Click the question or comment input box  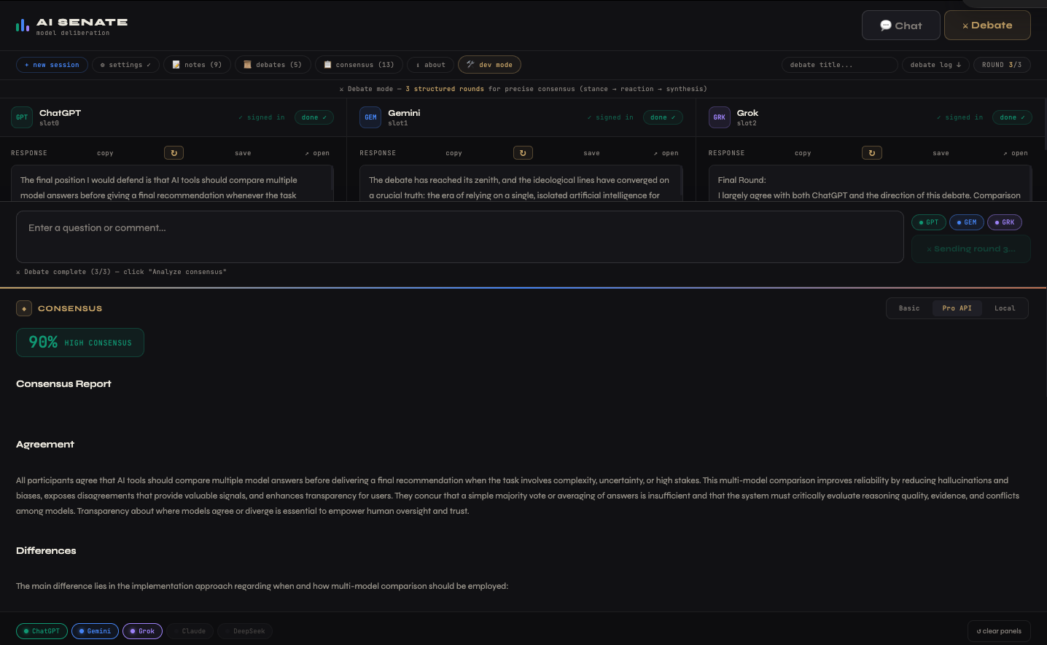(460, 237)
